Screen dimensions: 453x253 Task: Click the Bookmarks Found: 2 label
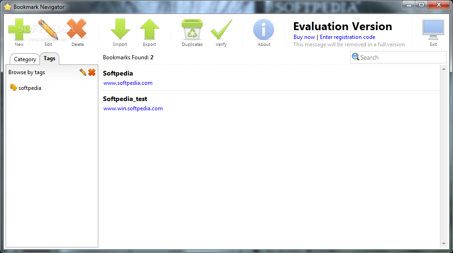click(128, 57)
